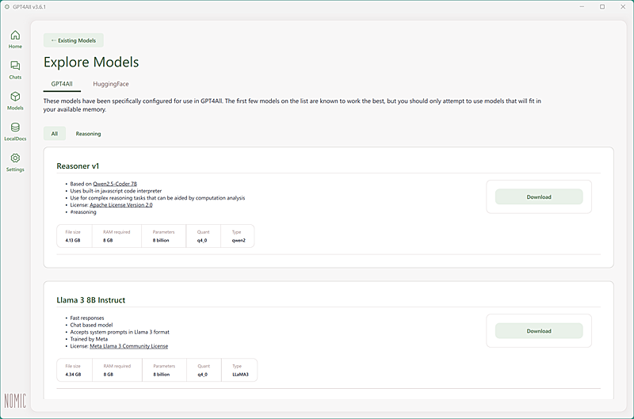Go back to Existing Models
Image resolution: width=634 pixels, height=419 pixels.
[73, 40]
